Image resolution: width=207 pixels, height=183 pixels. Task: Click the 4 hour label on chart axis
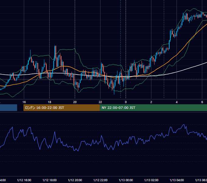click(x=177, y=102)
